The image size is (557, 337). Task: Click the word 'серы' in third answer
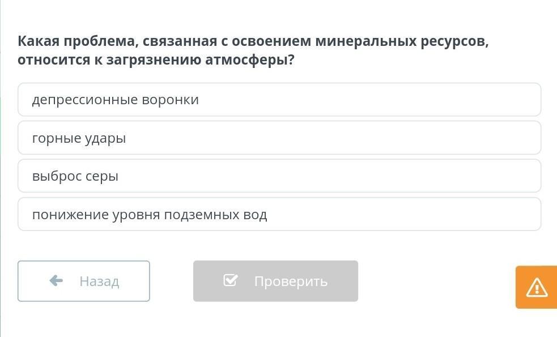pos(102,176)
